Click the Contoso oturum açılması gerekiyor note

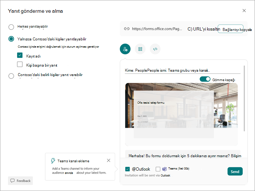(x=58, y=47)
